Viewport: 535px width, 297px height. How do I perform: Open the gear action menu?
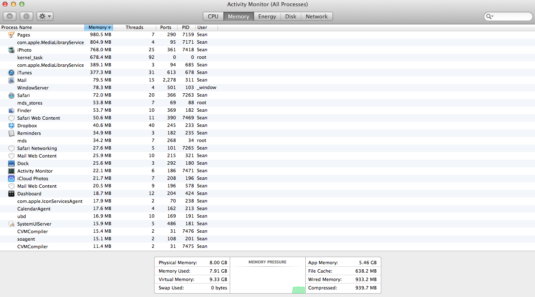pos(45,16)
